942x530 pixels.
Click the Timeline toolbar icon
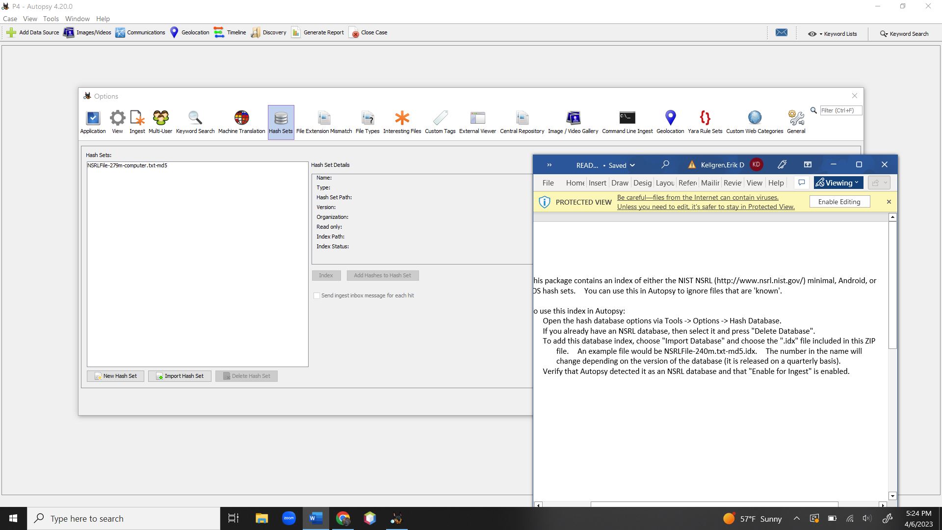230,32
